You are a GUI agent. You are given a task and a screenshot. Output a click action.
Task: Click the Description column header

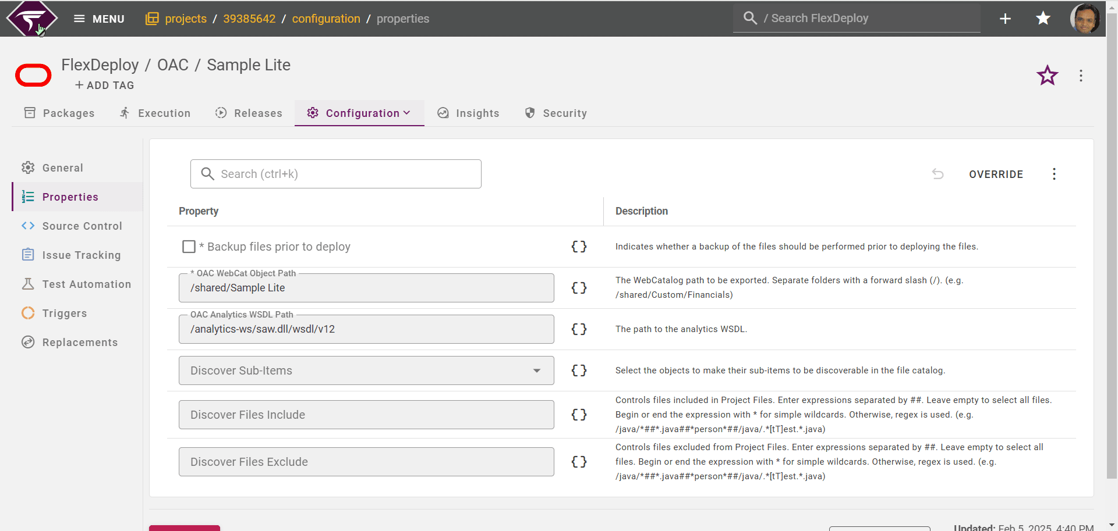[x=642, y=211]
